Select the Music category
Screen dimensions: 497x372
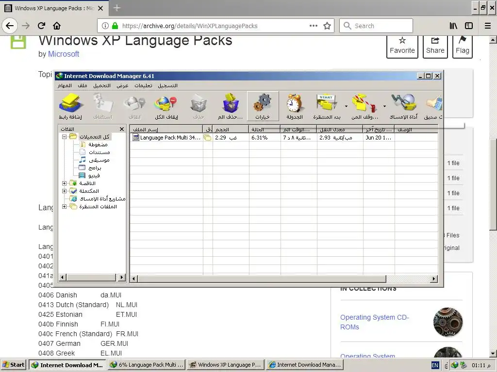coord(94,160)
